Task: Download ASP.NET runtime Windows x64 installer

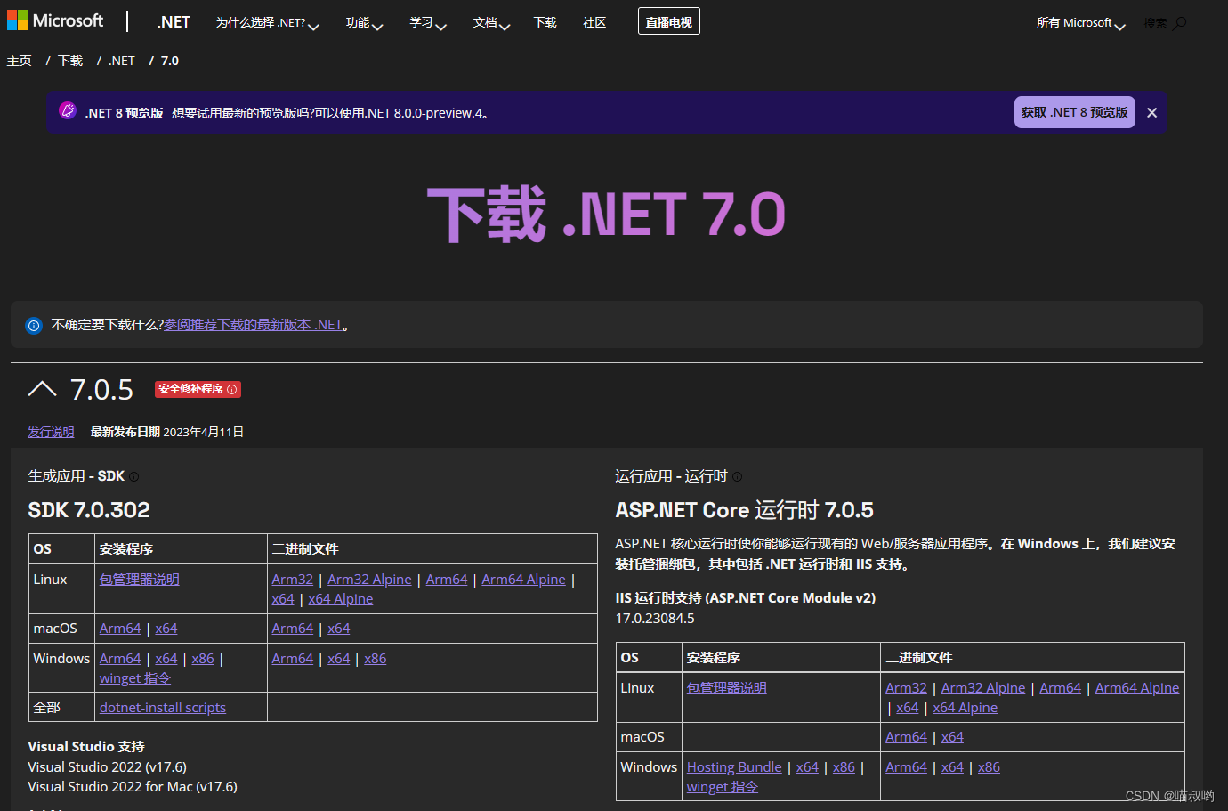Action: point(807,766)
